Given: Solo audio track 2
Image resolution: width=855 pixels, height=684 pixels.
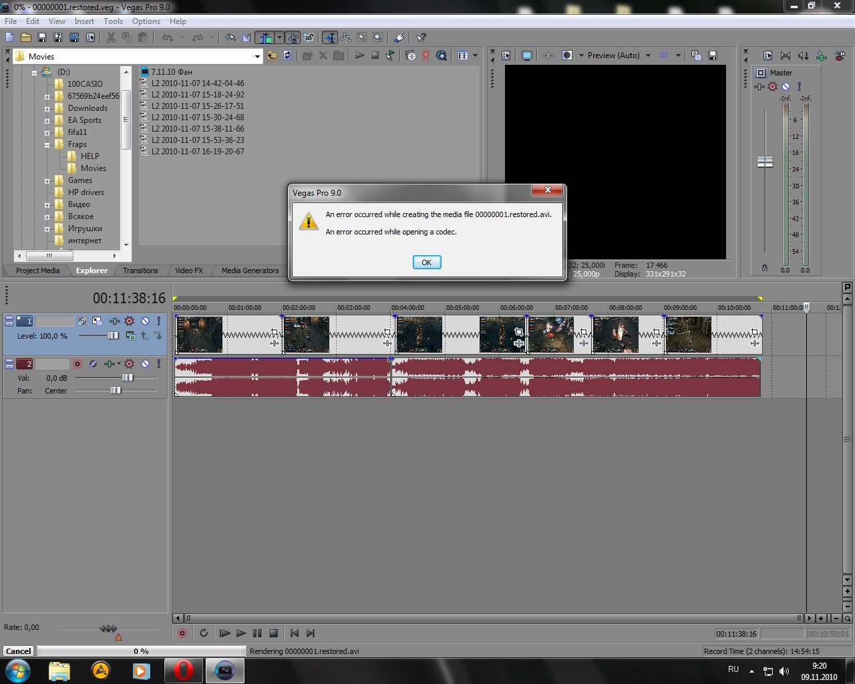Looking at the screenshot, I should coord(159,364).
